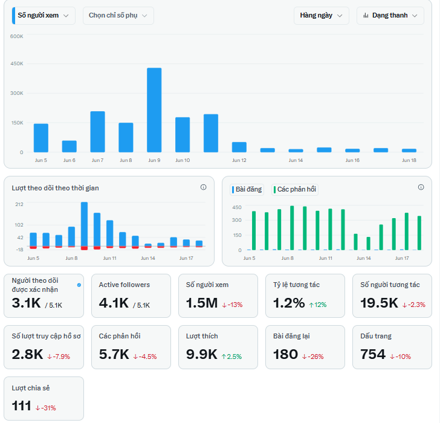Click the Jun 16 label on main chart
Screen dimensions: 440x423
[x=352, y=160]
